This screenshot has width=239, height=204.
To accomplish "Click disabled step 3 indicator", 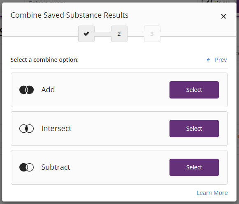I will (x=152, y=34).
